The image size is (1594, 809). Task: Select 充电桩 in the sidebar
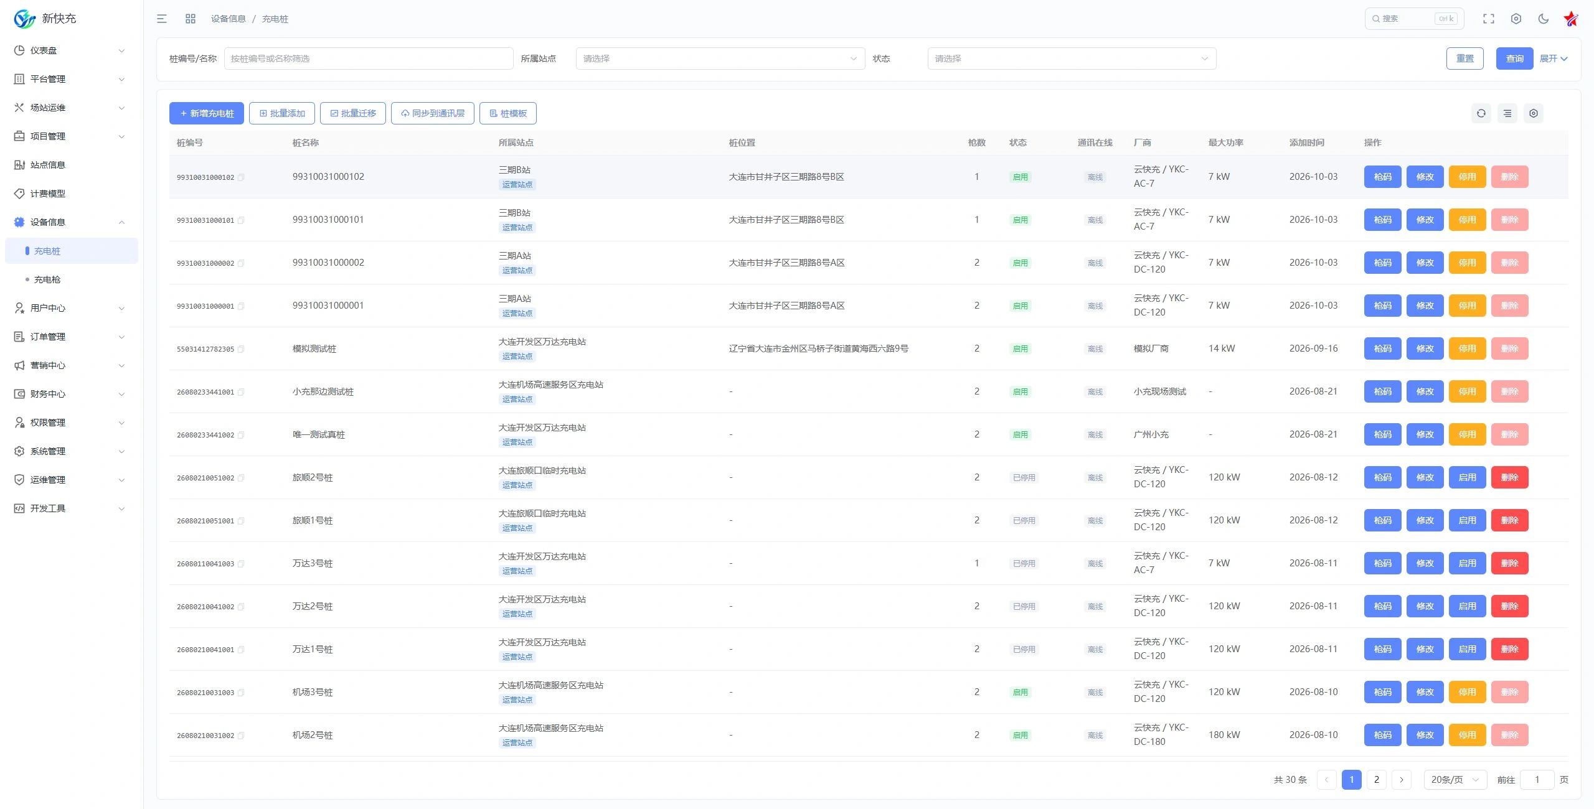pos(72,251)
